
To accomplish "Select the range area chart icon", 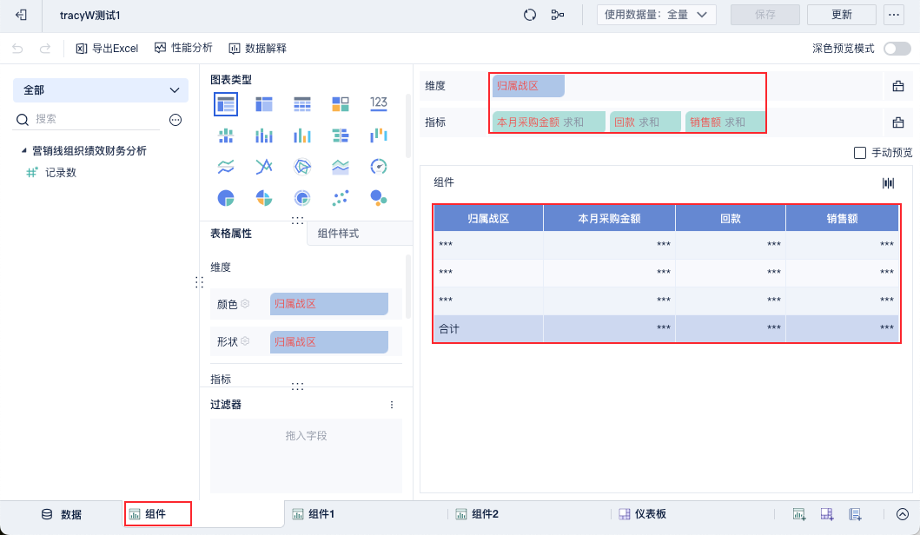I will [x=341, y=167].
